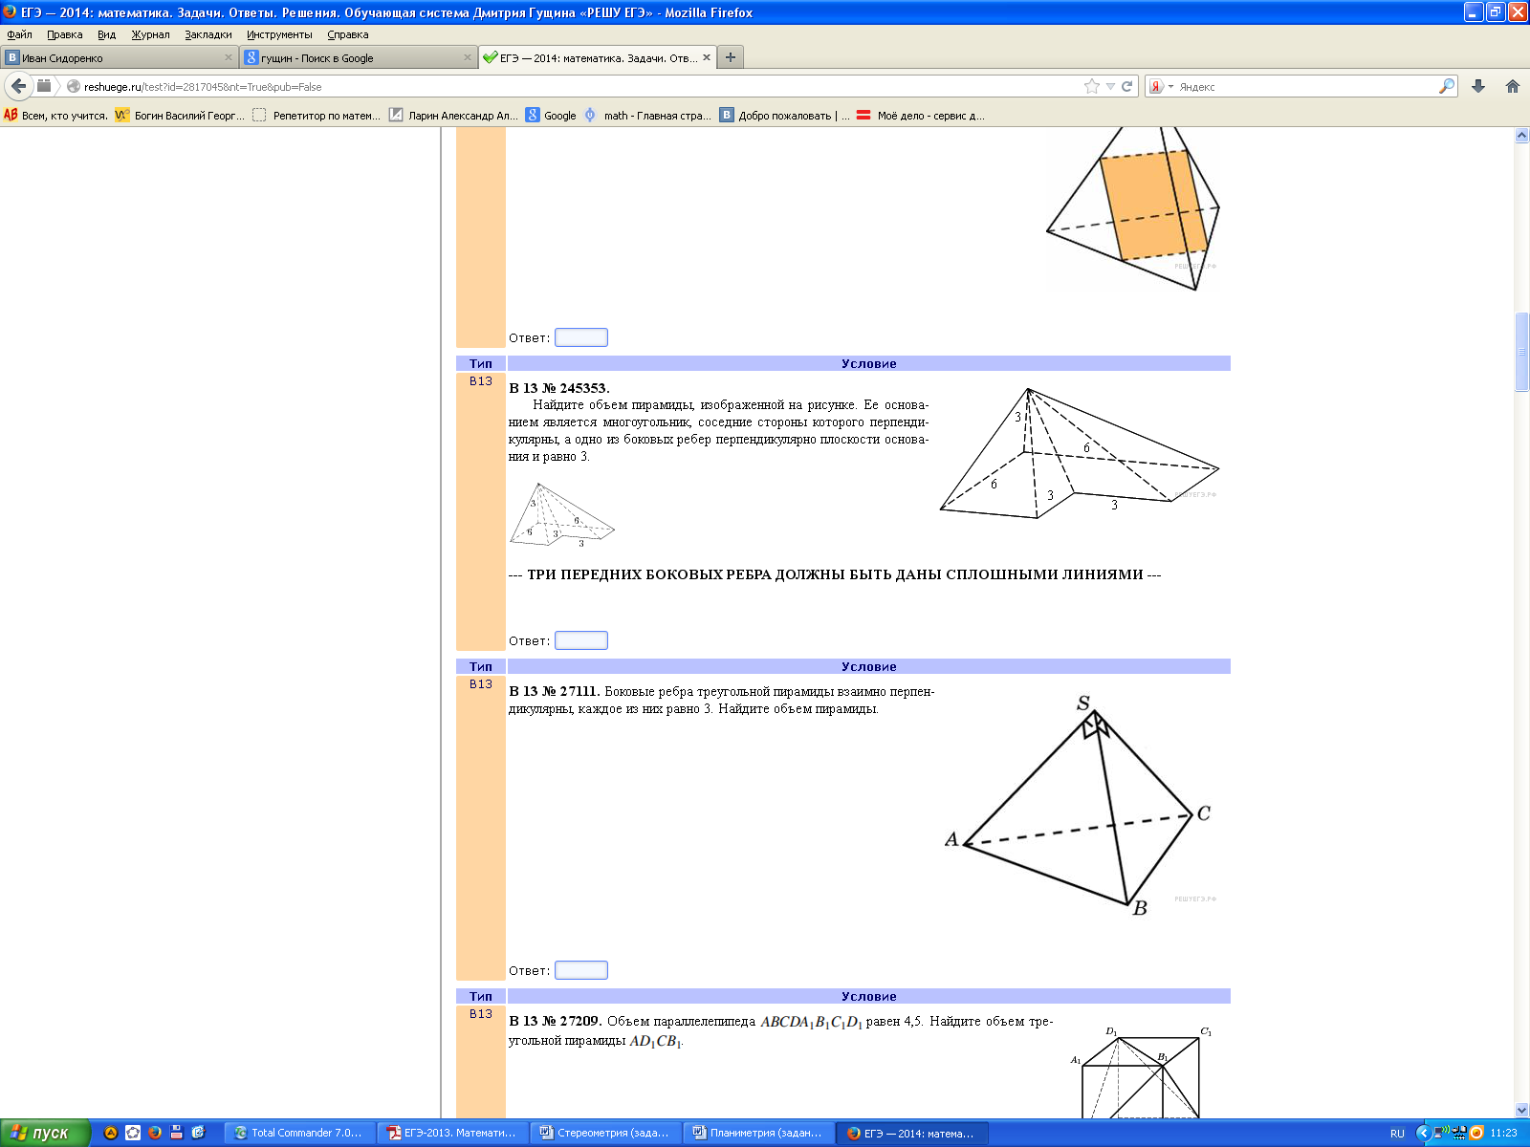Click the system tray clock 11:23
1530x1147 pixels.
1504,1133
